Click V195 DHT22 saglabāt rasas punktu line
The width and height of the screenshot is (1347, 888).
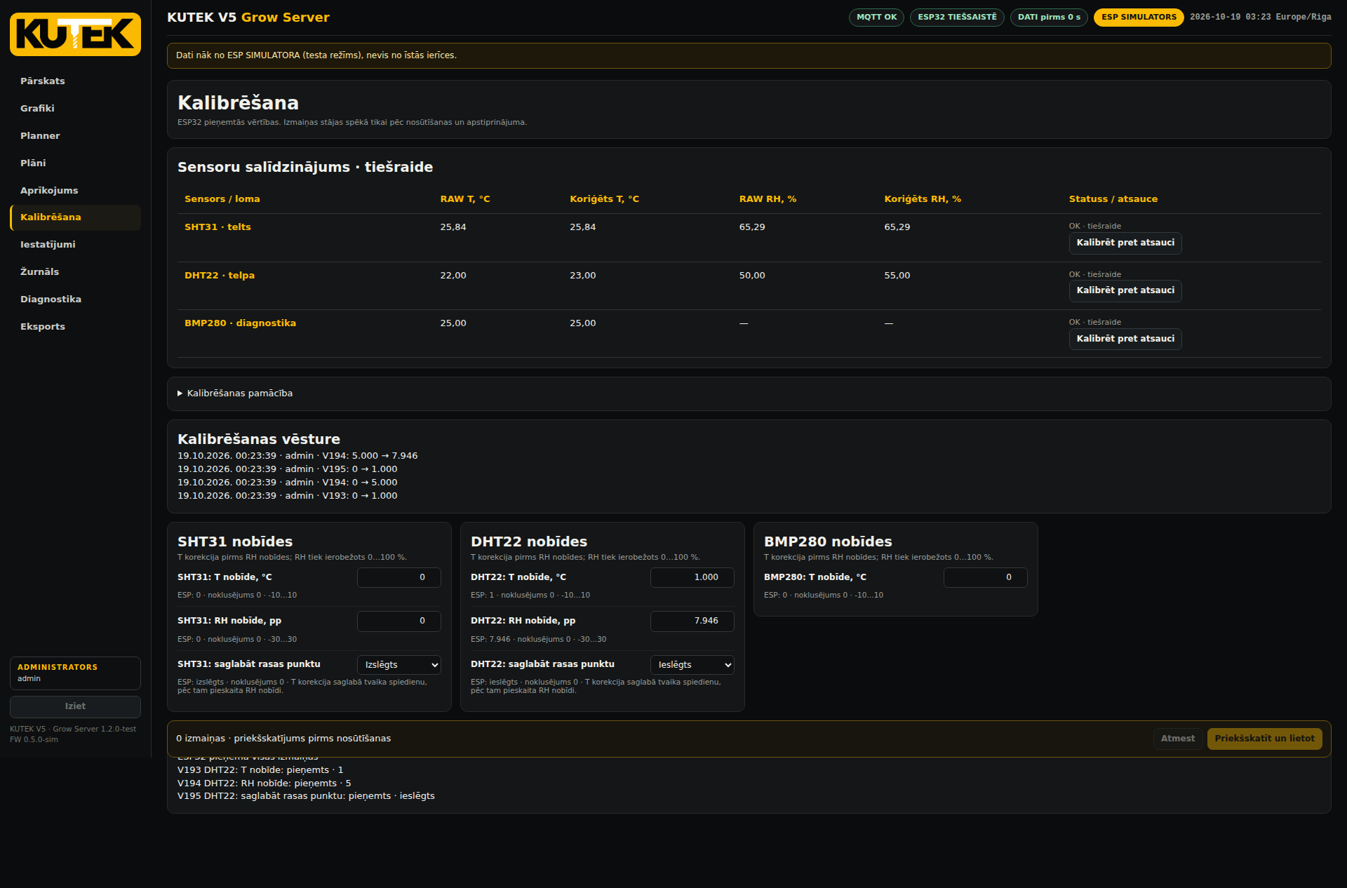(x=306, y=796)
